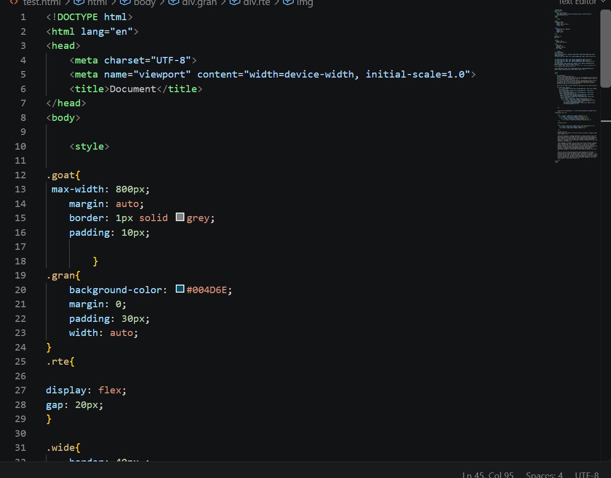The image size is (611, 478).
Task: Click line number 8 in the gutter
Action: (23, 117)
